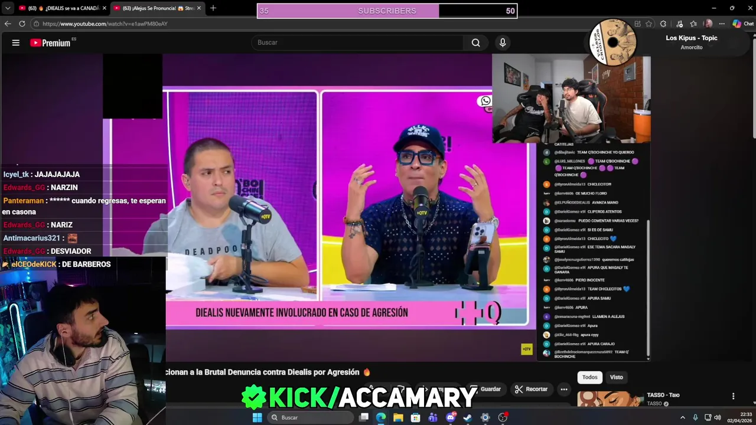Image resolution: width=756 pixels, height=425 pixels.
Task: Click the Panteraman chat message
Action: pyautogui.click(x=84, y=206)
